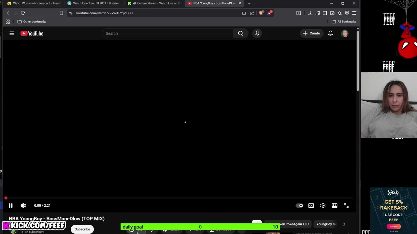Click the Stake rakeback advertisement banner
This screenshot has width=417, height=234.
pyautogui.click(x=394, y=211)
